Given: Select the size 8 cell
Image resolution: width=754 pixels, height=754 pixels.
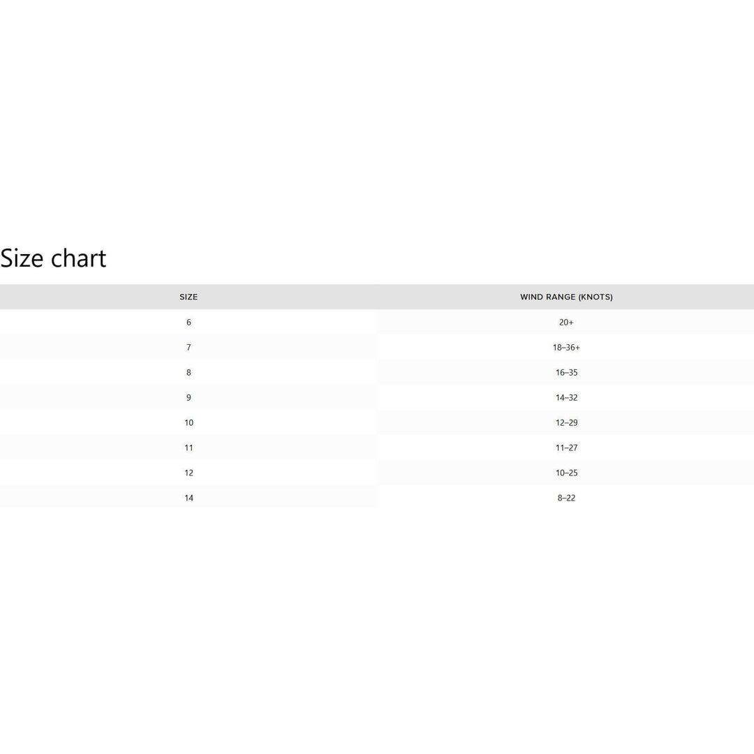Looking at the screenshot, I should pos(188,373).
